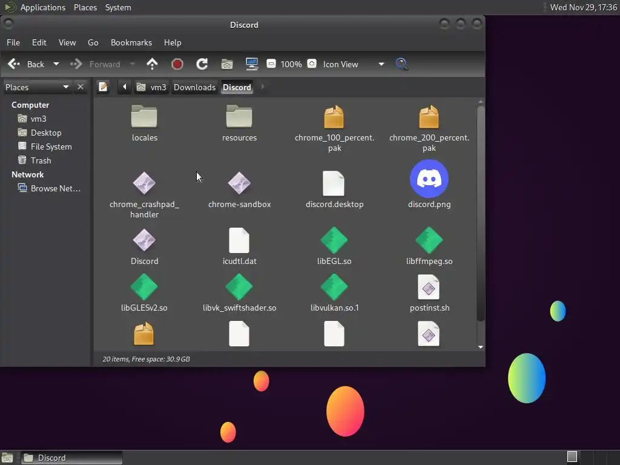Select the discord.desktop file
Viewport: 620px width, 465px height.
[334, 190]
